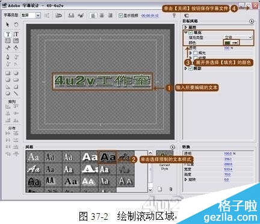Select the Convert Anchor Point tool
This screenshot has height=224, width=260.
(x=16, y=64)
